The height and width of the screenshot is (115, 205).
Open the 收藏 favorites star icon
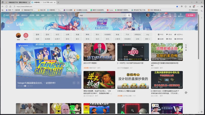(x=170, y=15)
